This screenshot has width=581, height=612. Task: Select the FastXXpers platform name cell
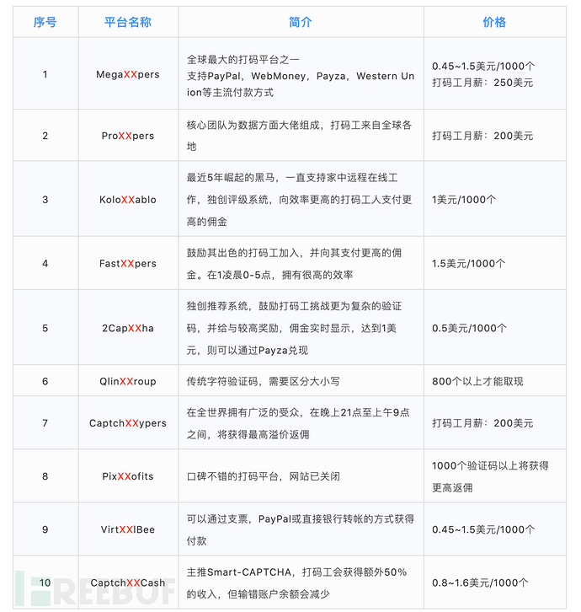[x=128, y=264]
